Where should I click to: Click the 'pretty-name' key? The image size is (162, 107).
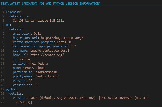(22, 76)
